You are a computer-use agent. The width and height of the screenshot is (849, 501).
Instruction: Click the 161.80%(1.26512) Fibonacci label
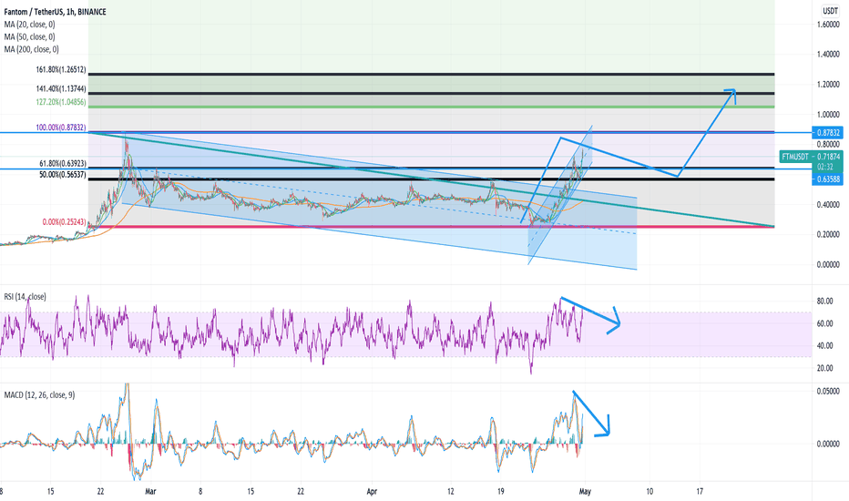[61, 70]
